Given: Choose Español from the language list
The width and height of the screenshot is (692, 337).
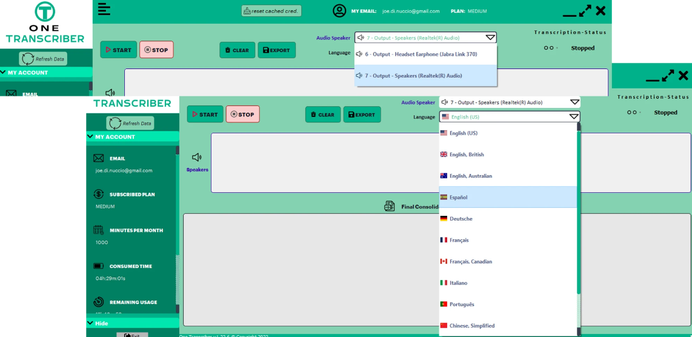Looking at the screenshot, I should 508,197.
